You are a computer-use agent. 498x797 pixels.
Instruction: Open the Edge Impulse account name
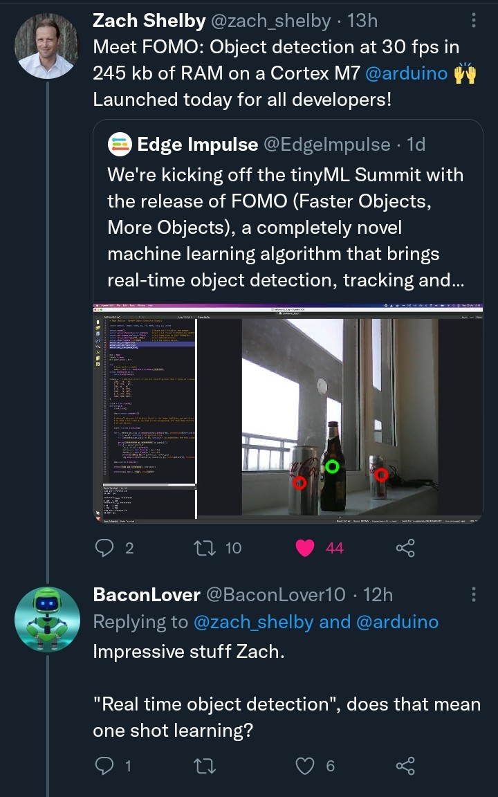tap(197, 144)
